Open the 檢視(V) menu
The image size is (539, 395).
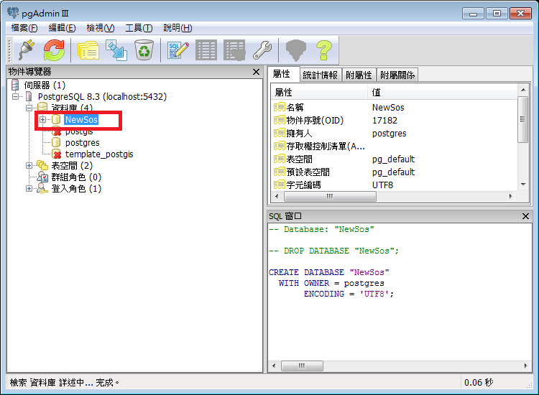101,28
